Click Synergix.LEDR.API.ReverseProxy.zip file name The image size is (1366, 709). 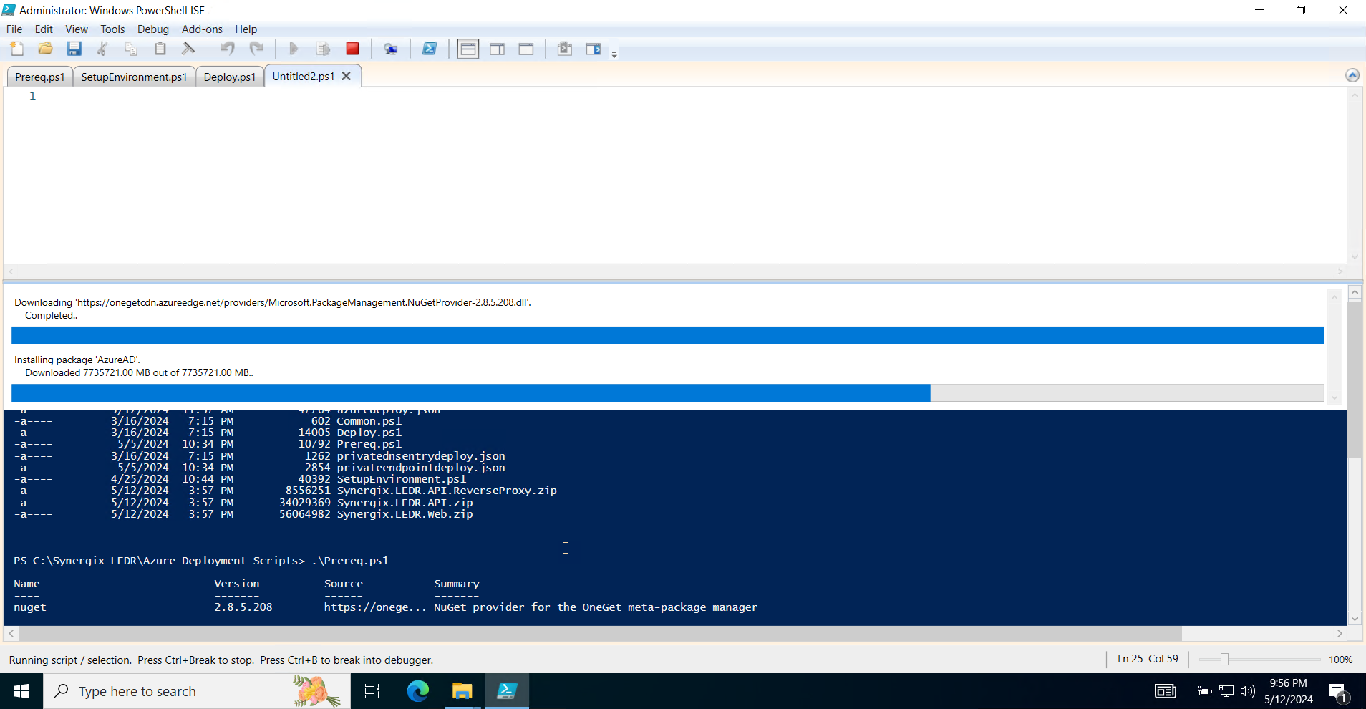[447, 491]
